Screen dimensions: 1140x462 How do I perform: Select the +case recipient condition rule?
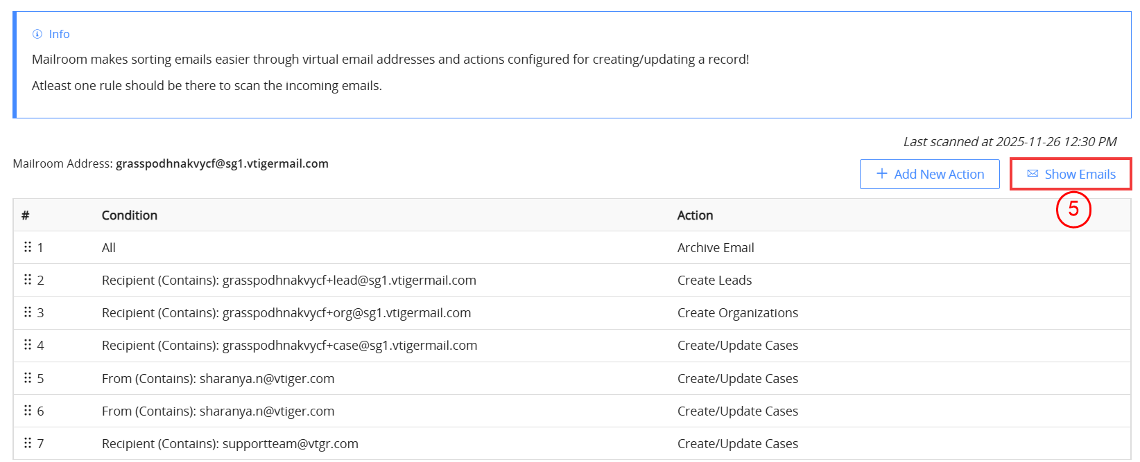(289, 345)
